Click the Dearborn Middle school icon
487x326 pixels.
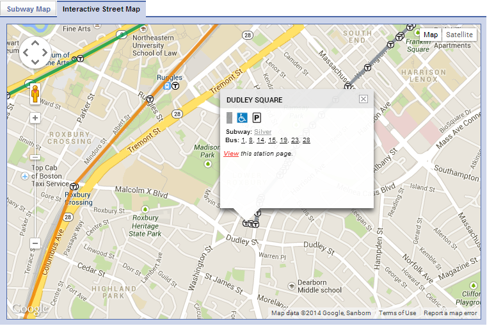291,286
